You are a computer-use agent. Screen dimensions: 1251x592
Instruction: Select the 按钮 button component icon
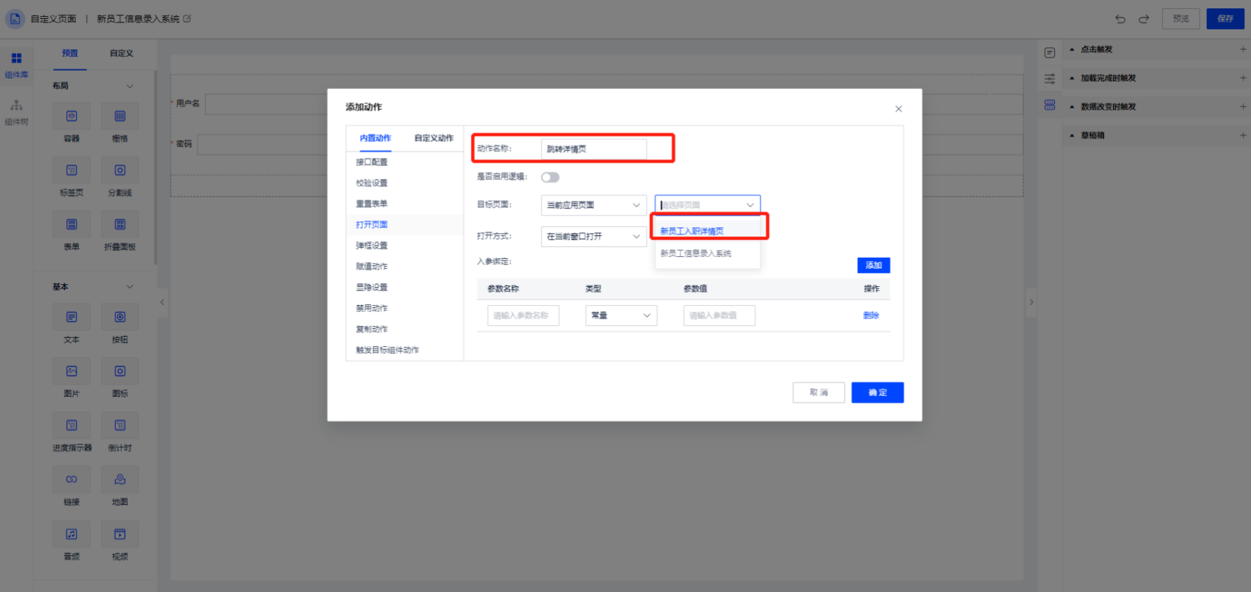click(x=120, y=317)
